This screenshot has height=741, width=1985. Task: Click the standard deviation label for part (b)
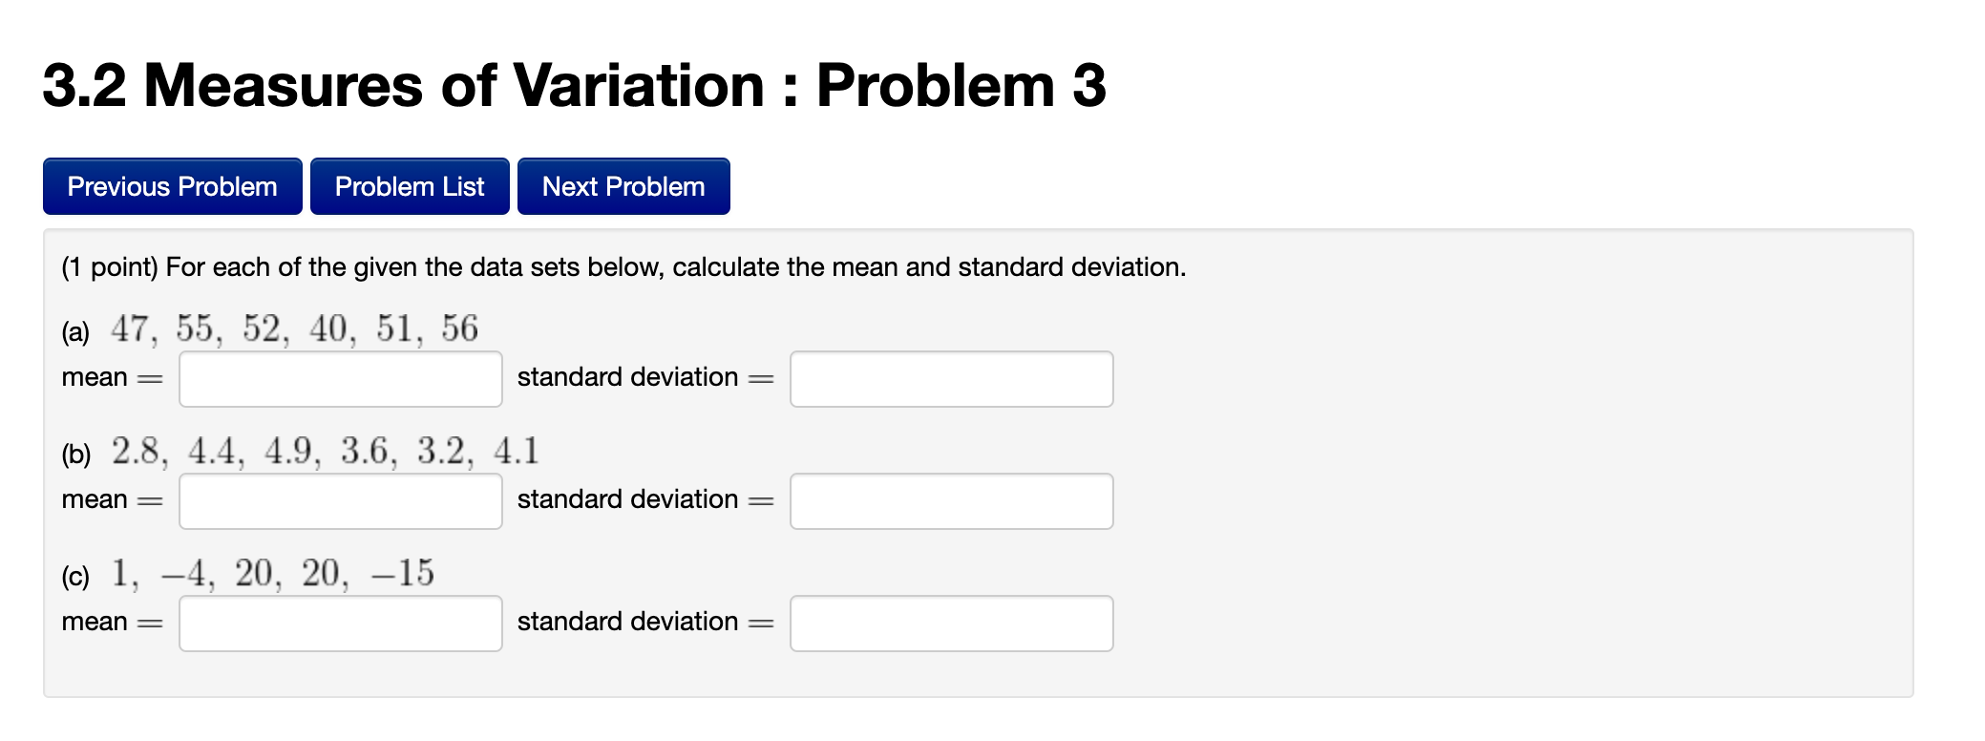(x=630, y=498)
